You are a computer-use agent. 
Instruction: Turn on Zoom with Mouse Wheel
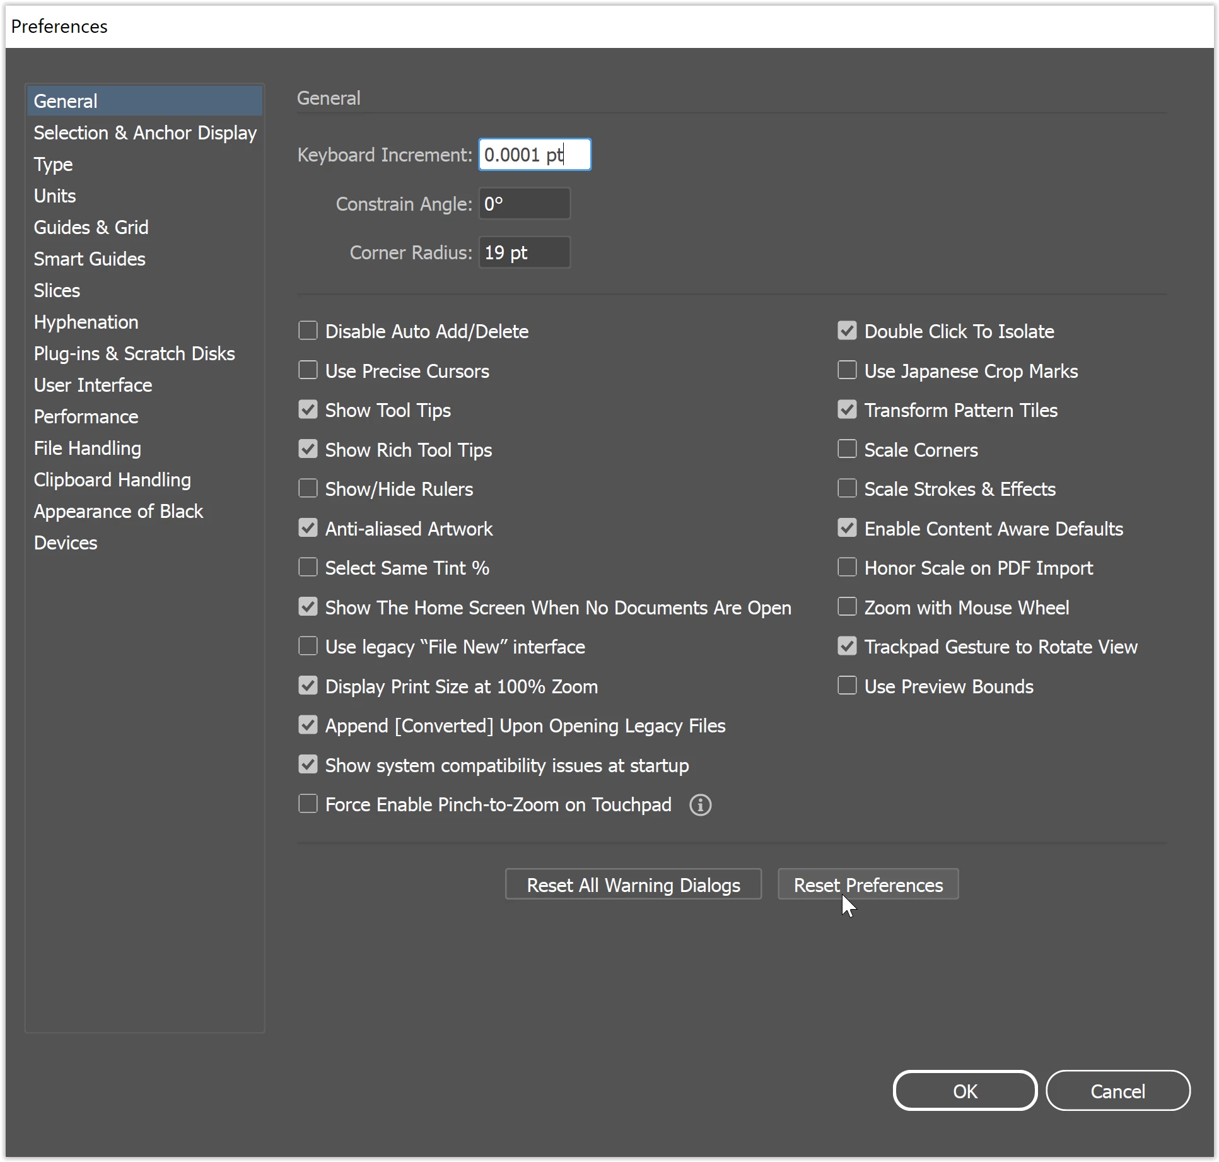(847, 607)
